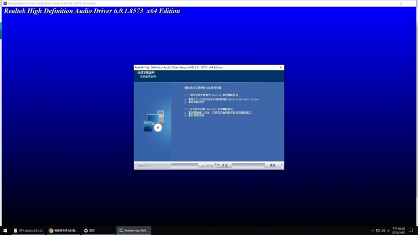This screenshot has height=235, width=418.
Task: Open RTK_Audio folder in taskbar
Action: click(28, 230)
